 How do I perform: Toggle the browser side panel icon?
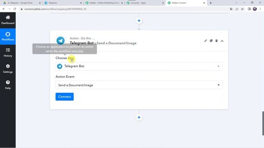click(249, 9)
